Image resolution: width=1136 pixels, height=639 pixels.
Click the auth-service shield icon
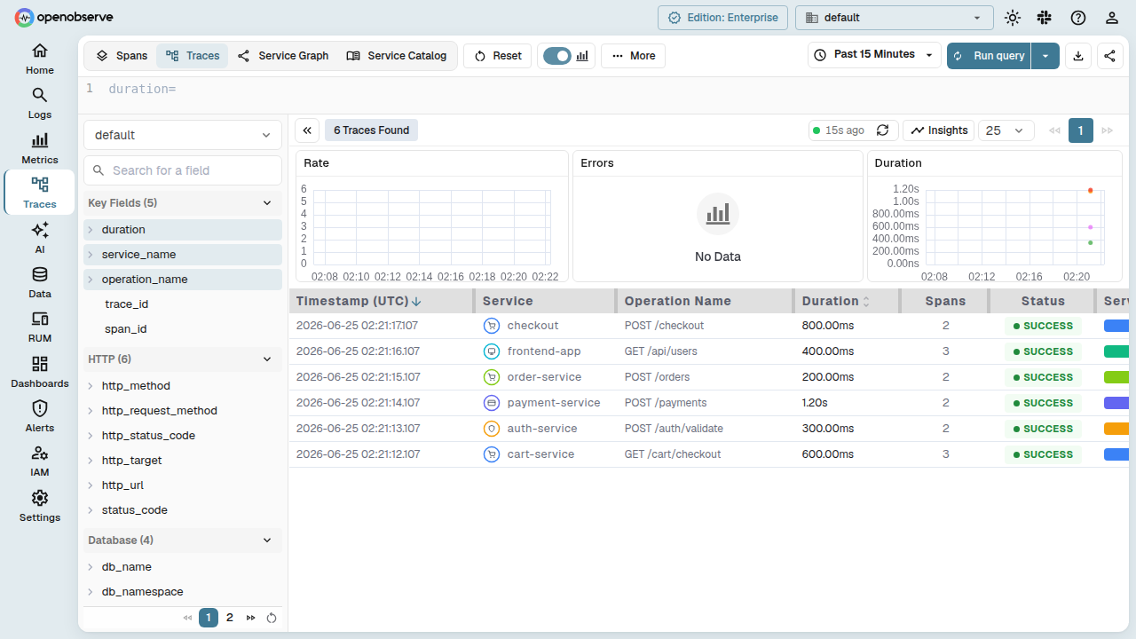click(x=492, y=429)
